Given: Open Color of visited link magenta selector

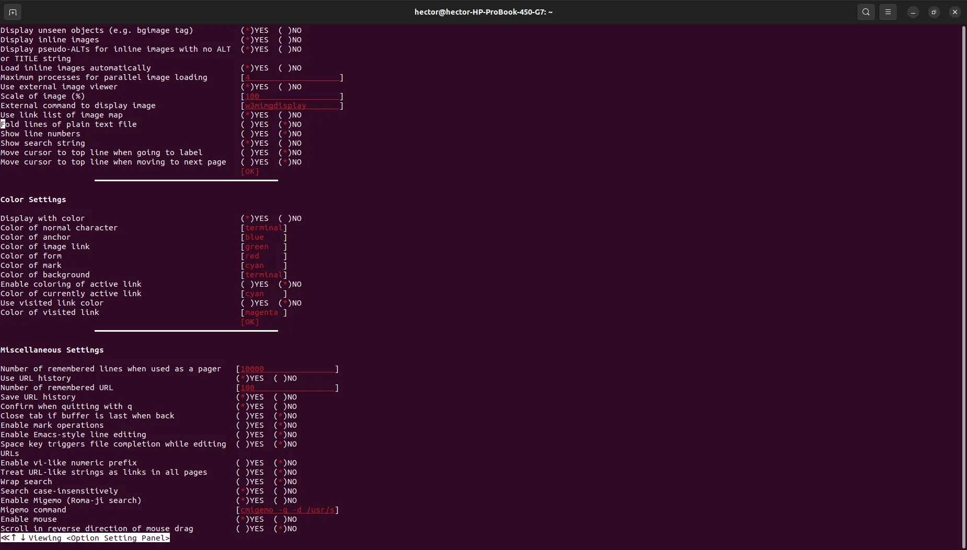Looking at the screenshot, I should (x=264, y=312).
